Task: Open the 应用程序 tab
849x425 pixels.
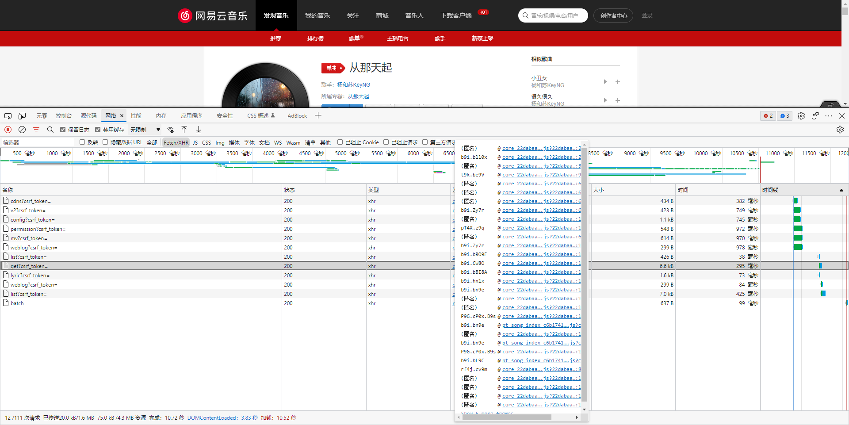Action: tap(191, 116)
